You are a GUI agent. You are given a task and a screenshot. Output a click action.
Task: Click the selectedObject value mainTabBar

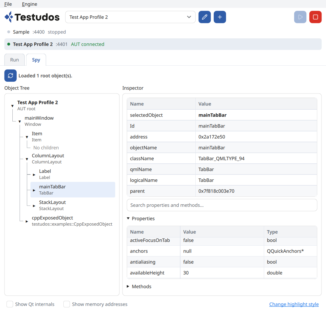[212, 115]
